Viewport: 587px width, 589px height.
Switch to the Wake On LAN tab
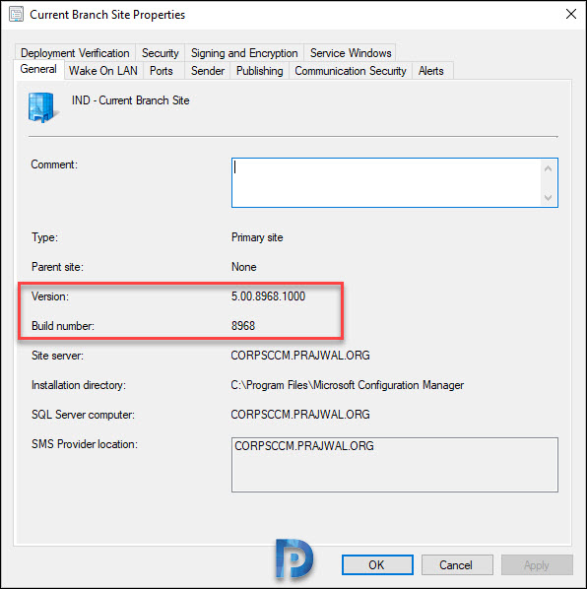(x=103, y=71)
